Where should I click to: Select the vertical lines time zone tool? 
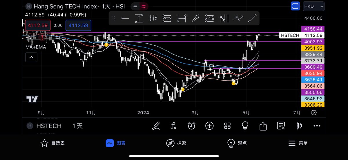[x=224, y=18]
